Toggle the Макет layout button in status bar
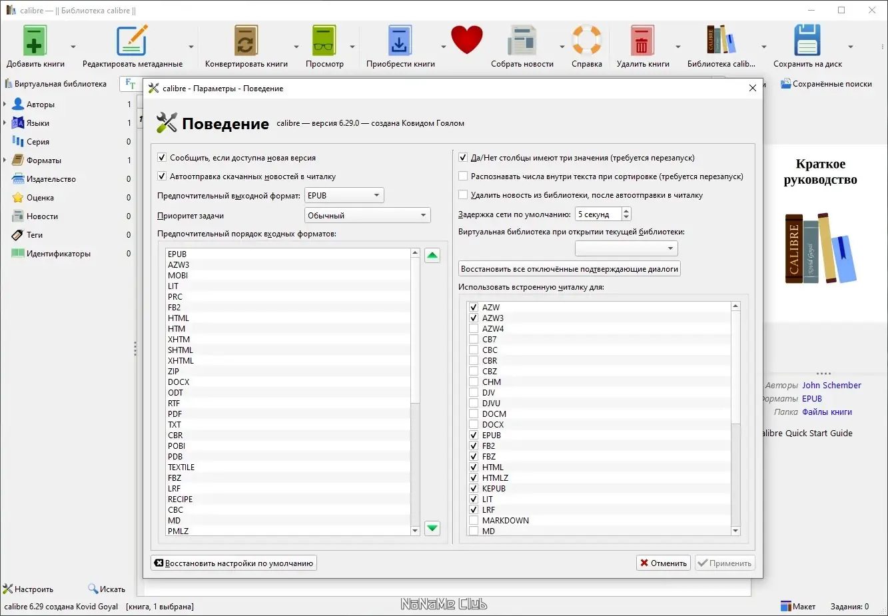The height and width of the screenshot is (616, 888). (798, 607)
